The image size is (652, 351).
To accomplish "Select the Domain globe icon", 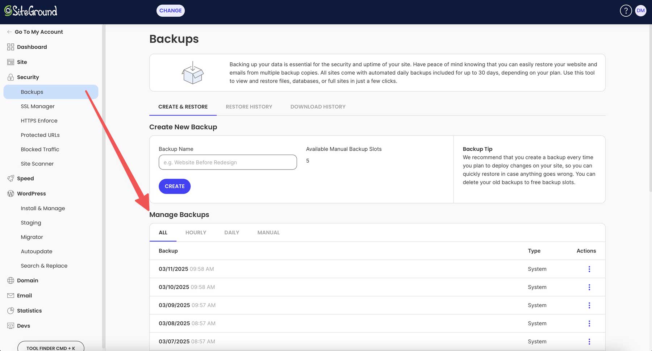I will [x=10, y=280].
